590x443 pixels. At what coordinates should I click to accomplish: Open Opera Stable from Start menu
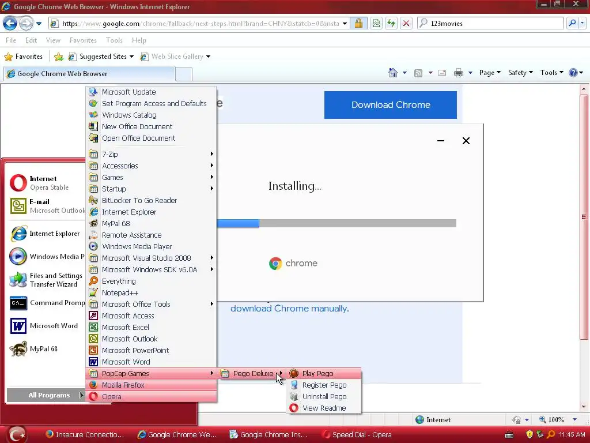click(46, 183)
